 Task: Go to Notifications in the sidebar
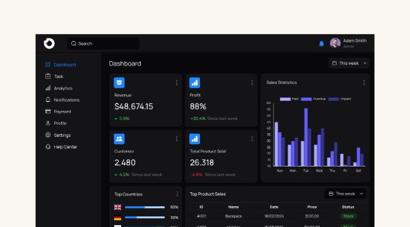[x=67, y=100]
